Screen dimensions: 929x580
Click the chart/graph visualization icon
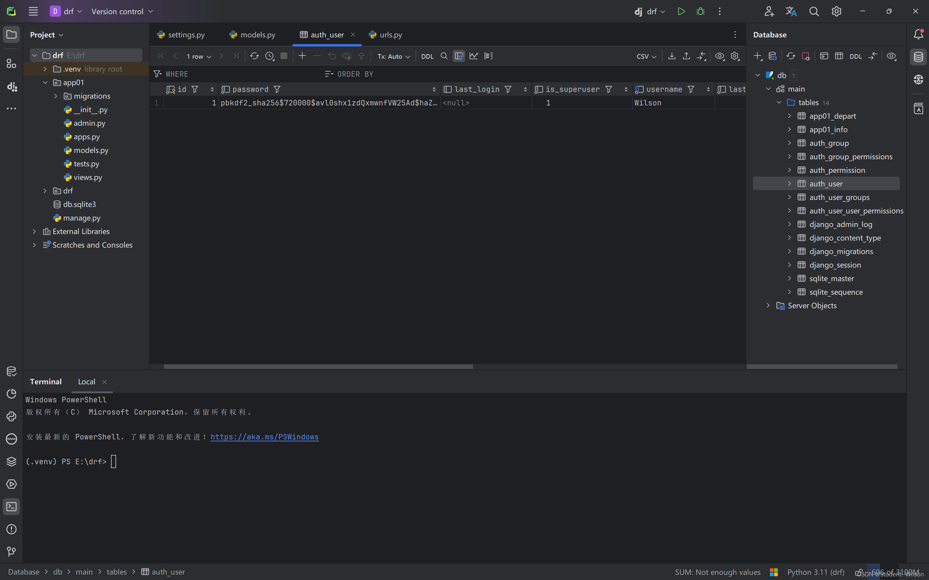click(x=474, y=56)
